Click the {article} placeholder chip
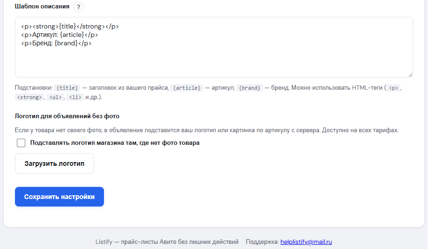The height and width of the screenshot is (249, 428). [x=186, y=88]
